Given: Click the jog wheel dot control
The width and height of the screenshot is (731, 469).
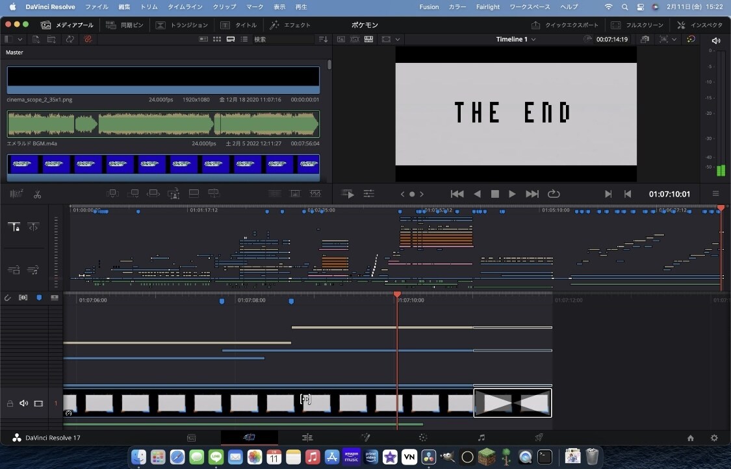Looking at the screenshot, I should [412, 195].
